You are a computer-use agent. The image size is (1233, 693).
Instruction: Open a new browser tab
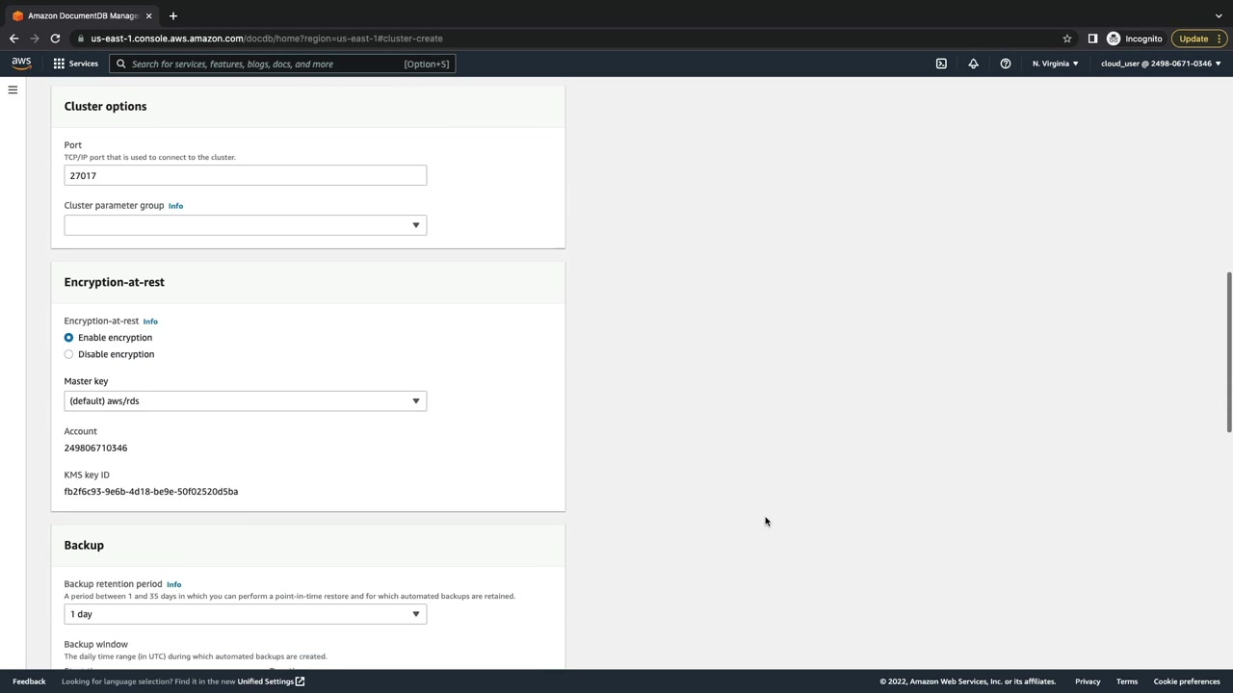pos(173,15)
